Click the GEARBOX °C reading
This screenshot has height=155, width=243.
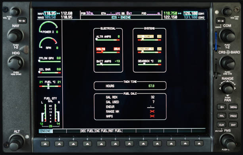[149, 63]
